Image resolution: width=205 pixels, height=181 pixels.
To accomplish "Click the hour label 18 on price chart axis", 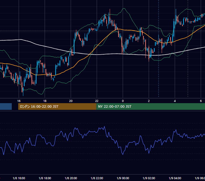I will click(45, 101).
